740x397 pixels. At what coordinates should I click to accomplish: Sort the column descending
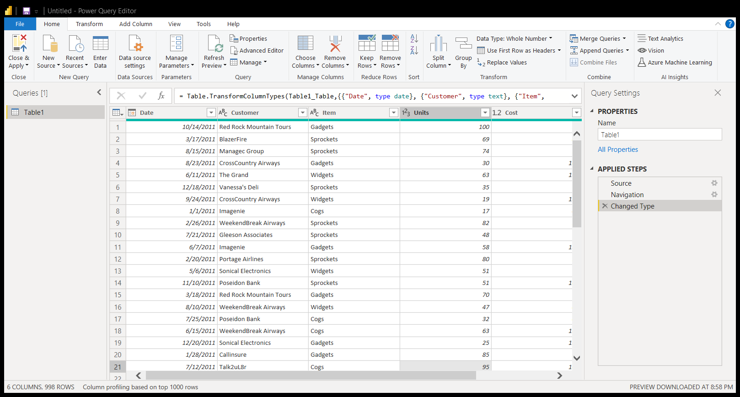(414, 50)
